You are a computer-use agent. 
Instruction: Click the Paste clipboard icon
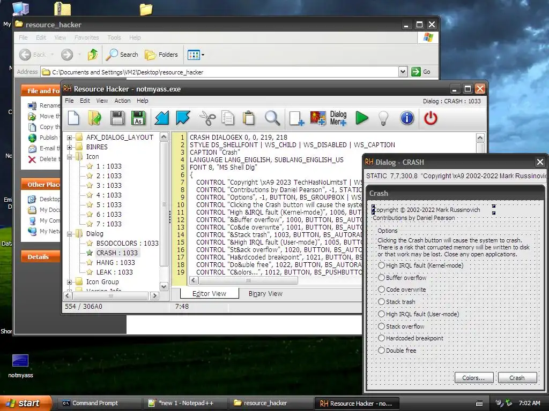tap(249, 118)
